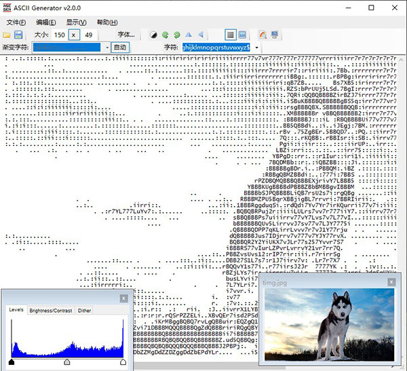
Task: Click the open file folder icon
Action: [7, 34]
